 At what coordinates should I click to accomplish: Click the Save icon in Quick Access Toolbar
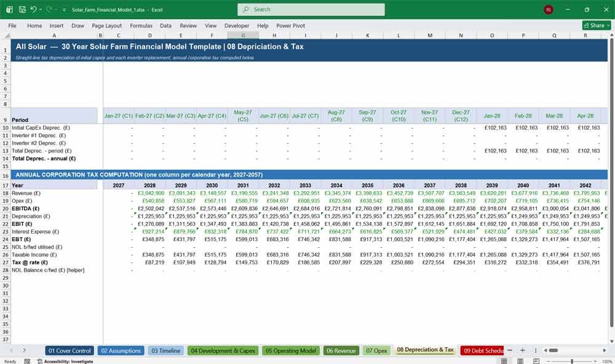22,9
